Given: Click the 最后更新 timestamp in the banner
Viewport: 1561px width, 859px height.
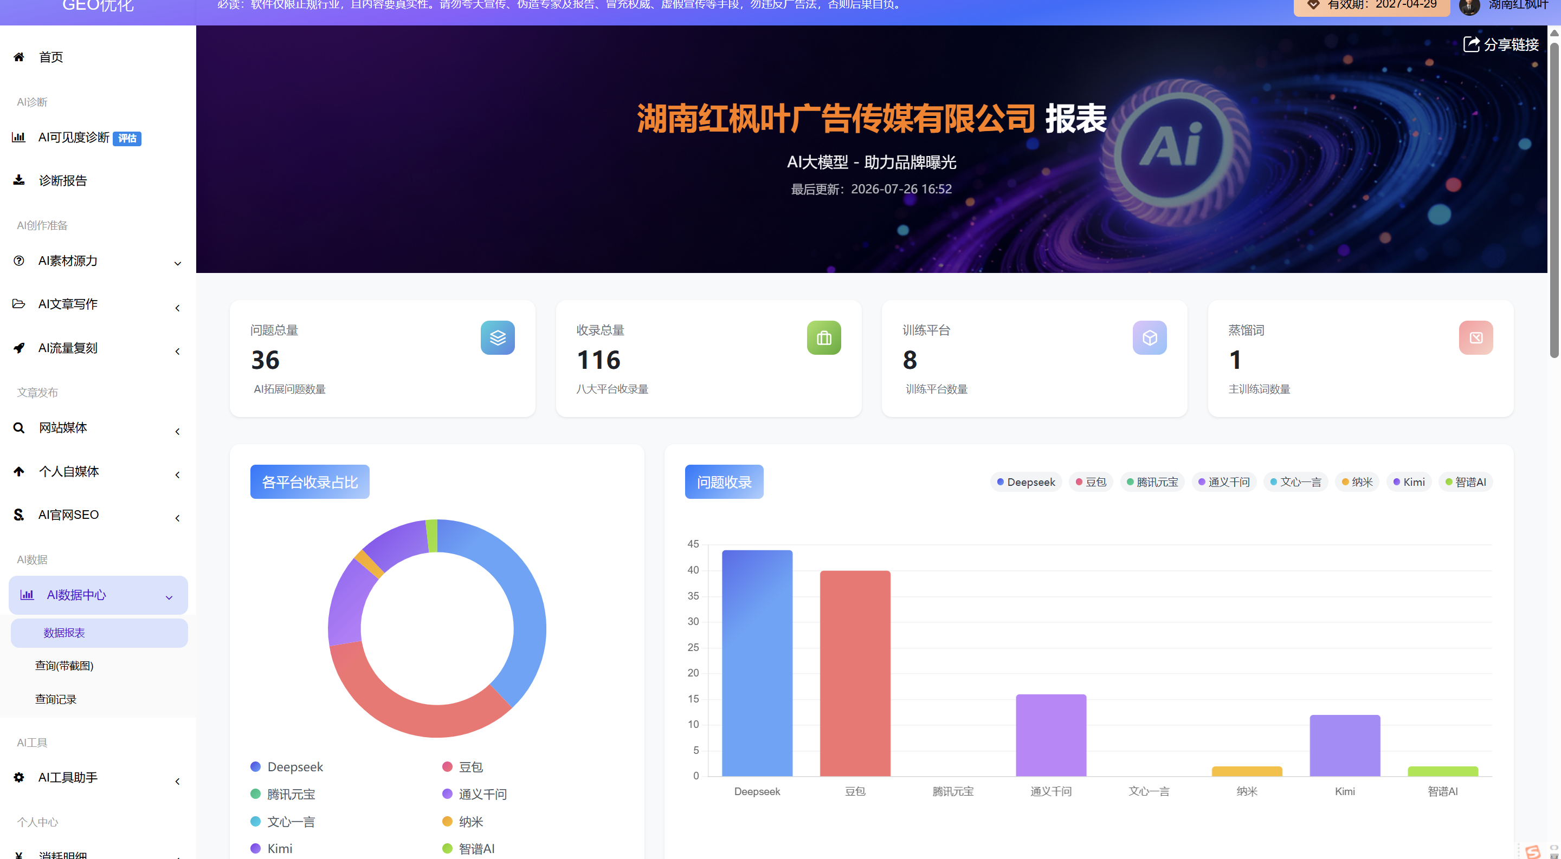Looking at the screenshot, I should tap(871, 189).
